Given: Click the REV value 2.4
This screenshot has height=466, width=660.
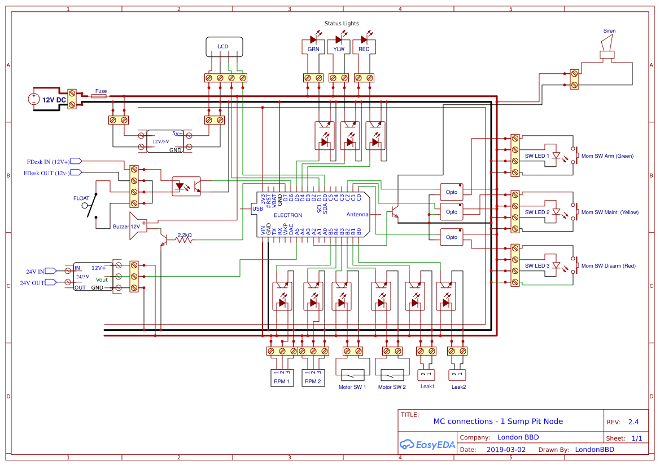Looking at the screenshot, I should click(633, 422).
